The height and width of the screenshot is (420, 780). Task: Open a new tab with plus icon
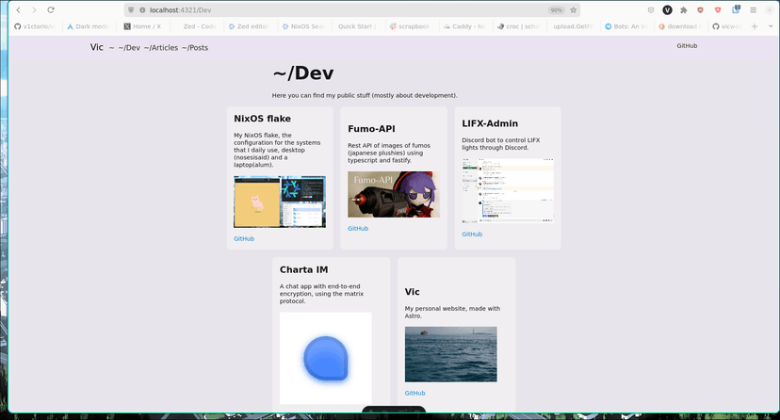point(755,26)
